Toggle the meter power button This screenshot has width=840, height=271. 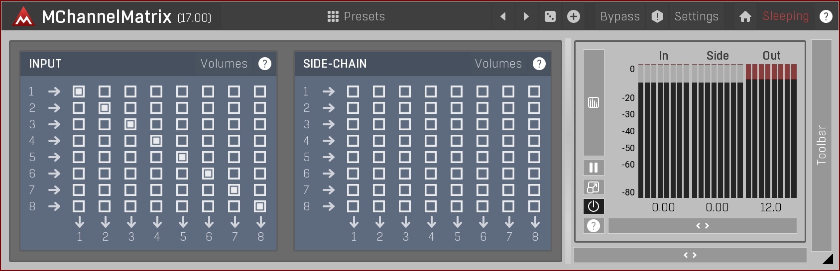[594, 206]
